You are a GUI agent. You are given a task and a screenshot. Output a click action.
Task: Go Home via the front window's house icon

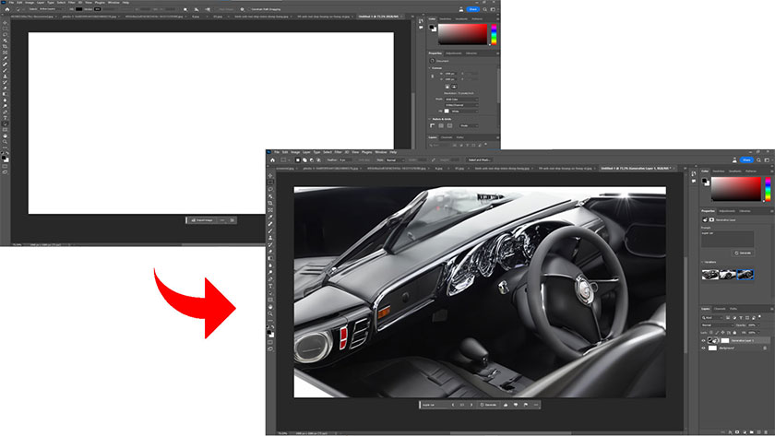(272, 160)
